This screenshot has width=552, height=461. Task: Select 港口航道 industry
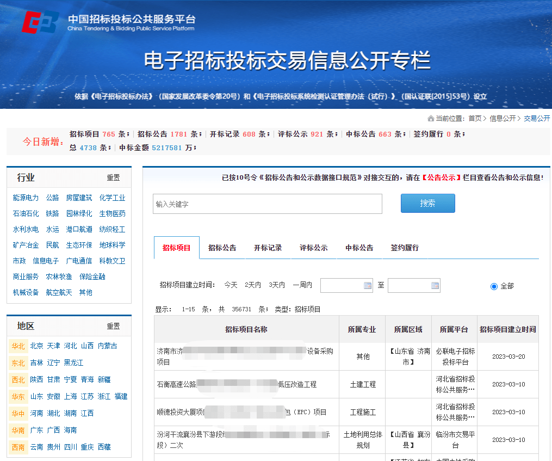(79, 230)
